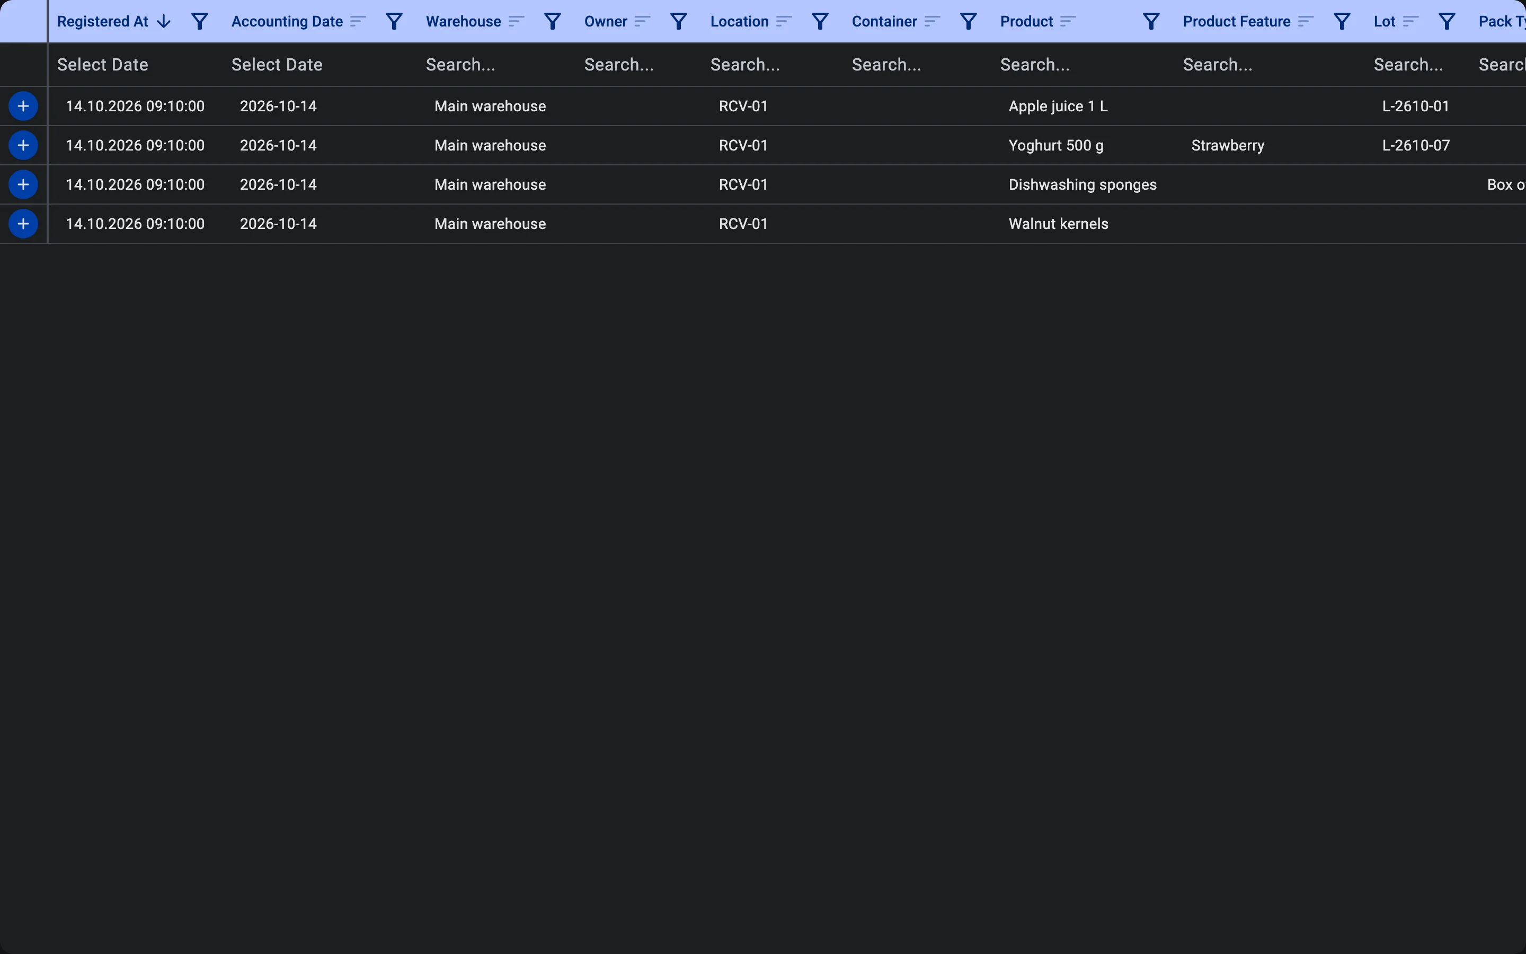Click the Product column header label
This screenshot has width=1526, height=954.
[x=1026, y=21]
